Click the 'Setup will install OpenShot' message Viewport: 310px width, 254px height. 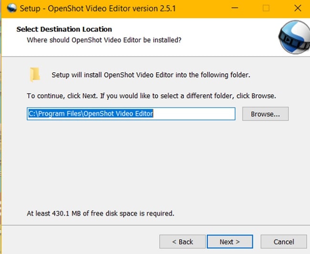tap(151, 75)
